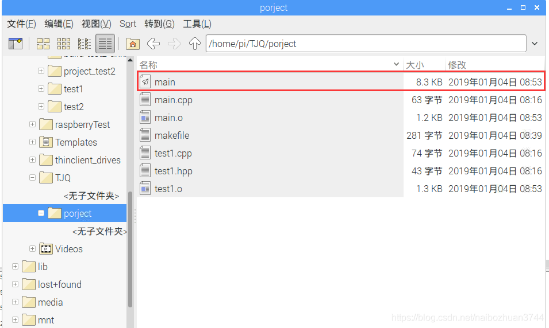Expand the media folder
The height and width of the screenshot is (328, 549).
[15, 302]
